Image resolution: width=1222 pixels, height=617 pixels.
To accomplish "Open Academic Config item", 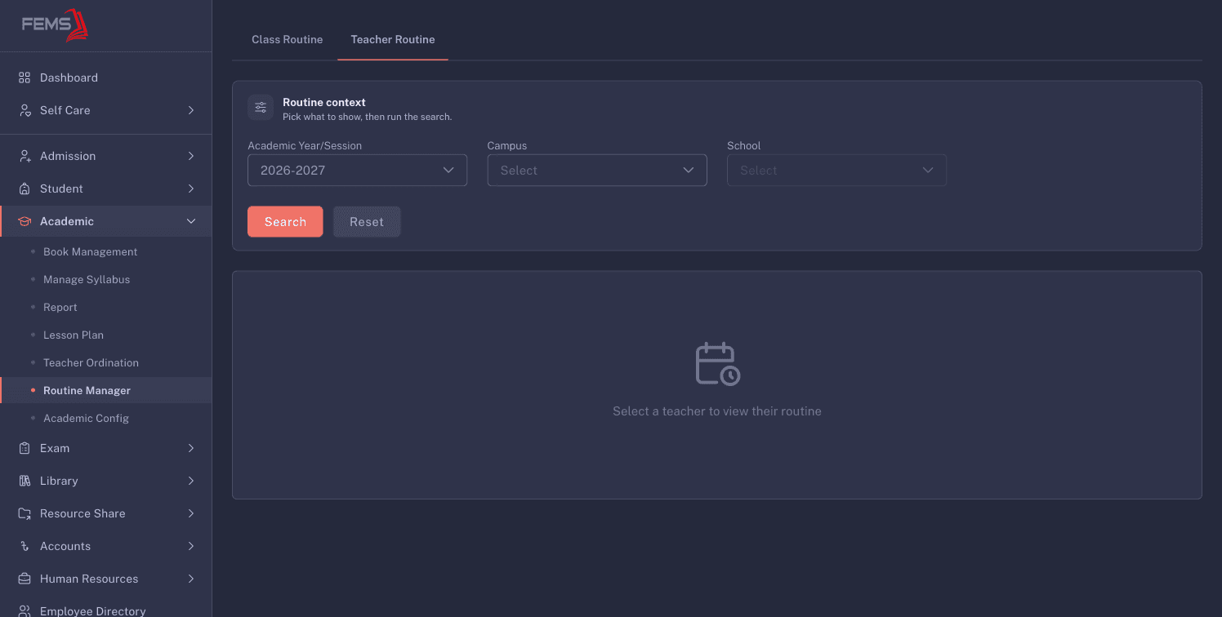I will click(x=86, y=419).
